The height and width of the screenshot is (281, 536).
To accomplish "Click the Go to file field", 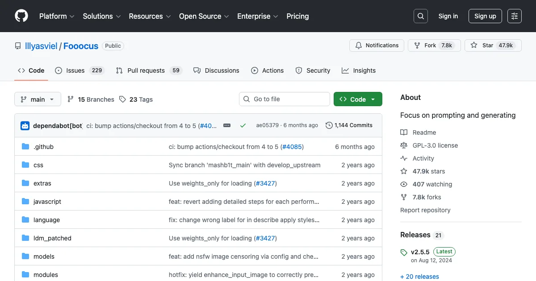I will (x=284, y=99).
